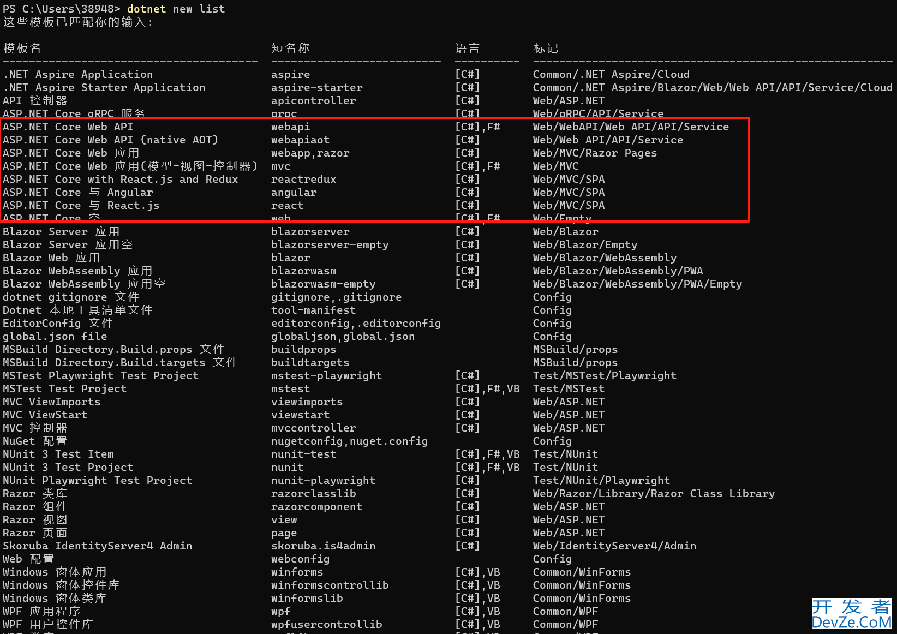This screenshot has height=634, width=897.
Task: Click '.NET Aspire Starter Application' row name
Action: pyautogui.click(x=104, y=87)
